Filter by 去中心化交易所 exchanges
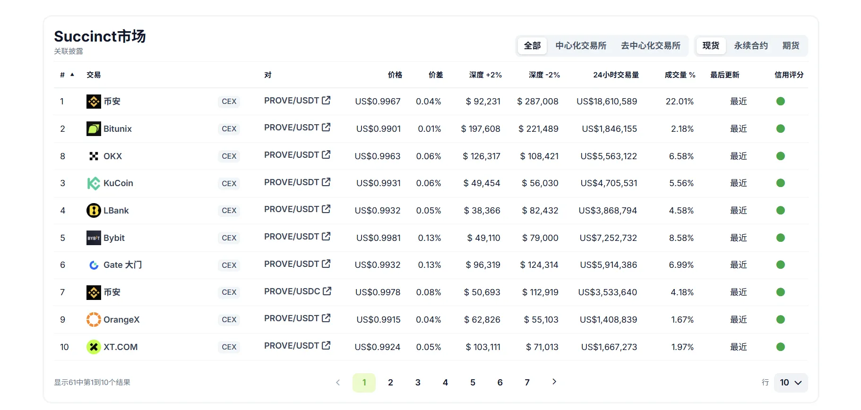The width and height of the screenshot is (861, 410). point(650,46)
